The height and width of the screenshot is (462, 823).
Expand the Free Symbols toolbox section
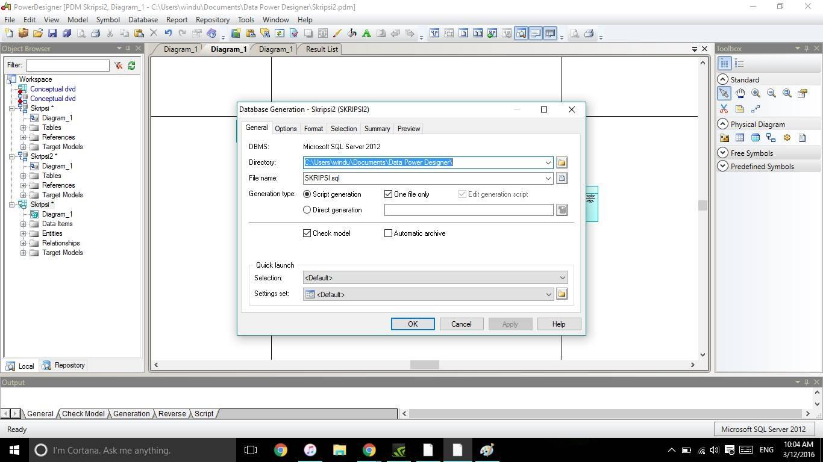722,153
